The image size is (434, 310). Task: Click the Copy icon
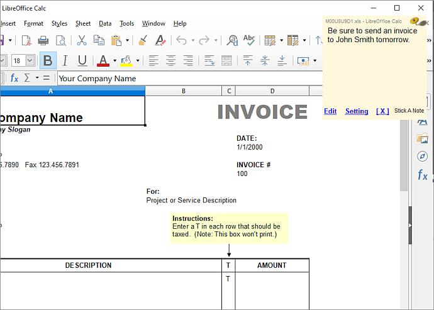[x=99, y=41]
